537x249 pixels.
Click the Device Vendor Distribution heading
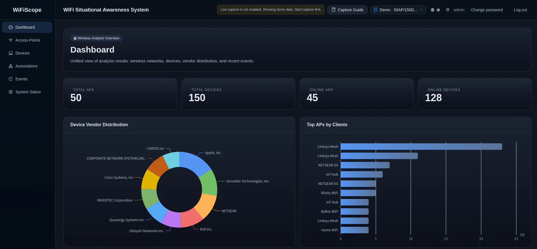tap(99, 124)
